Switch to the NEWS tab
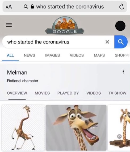 pyautogui.click(x=30, y=55)
